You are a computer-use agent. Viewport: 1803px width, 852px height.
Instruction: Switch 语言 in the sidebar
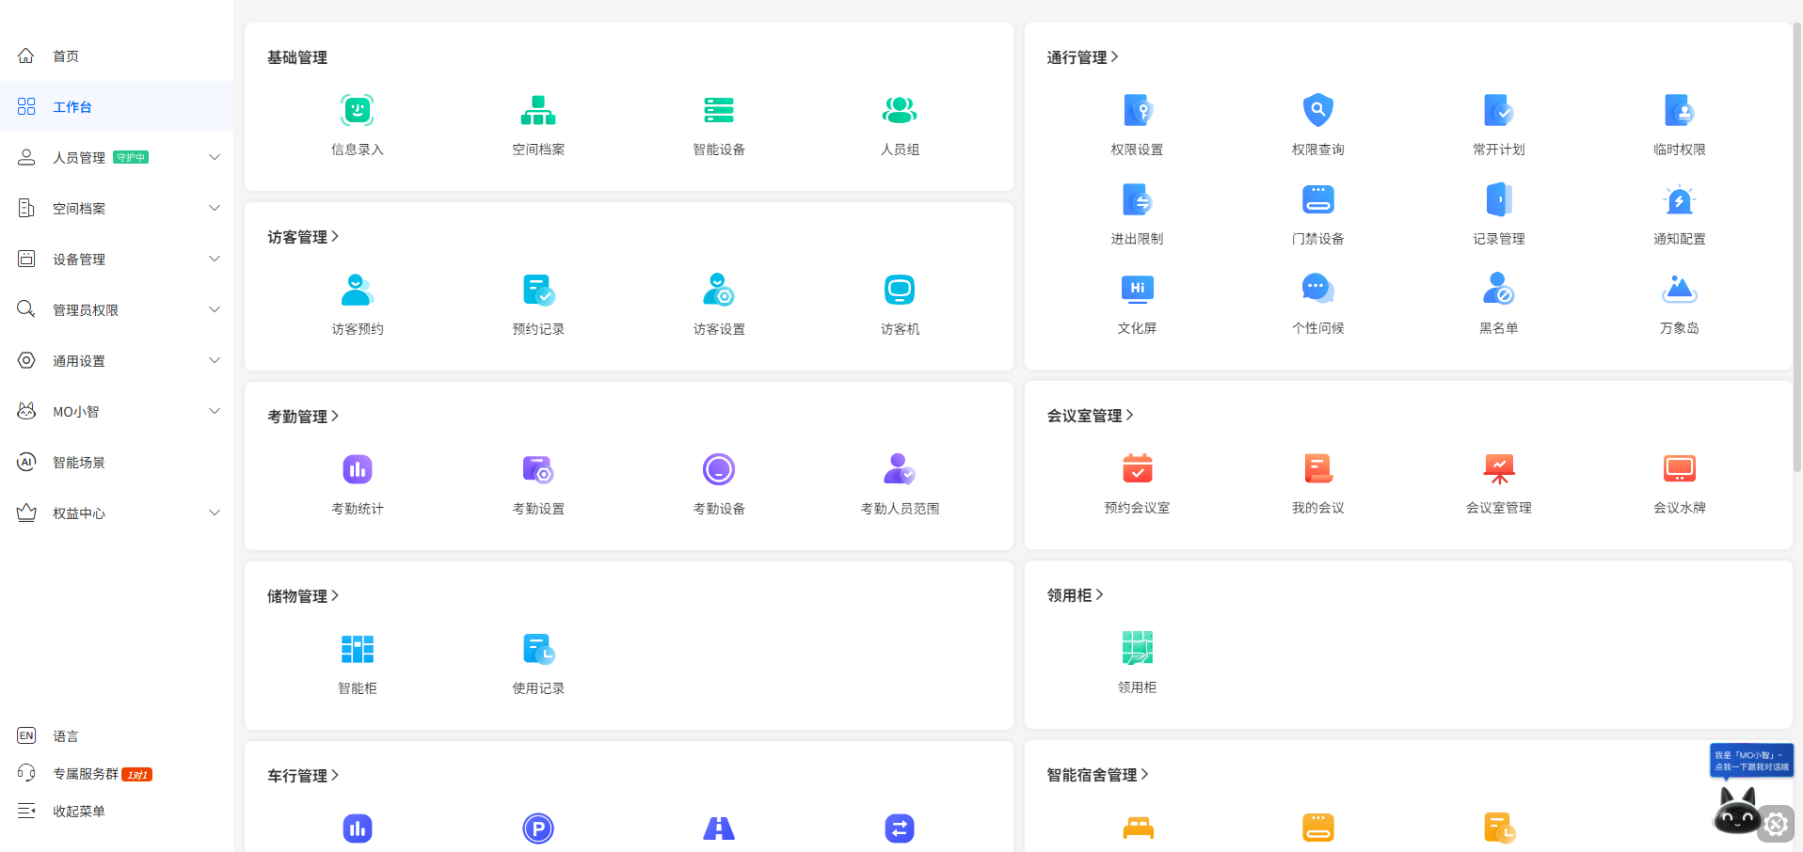[x=117, y=736]
